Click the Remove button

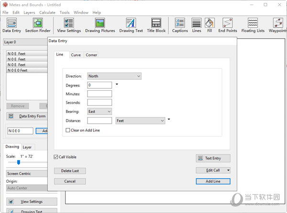[18, 106]
